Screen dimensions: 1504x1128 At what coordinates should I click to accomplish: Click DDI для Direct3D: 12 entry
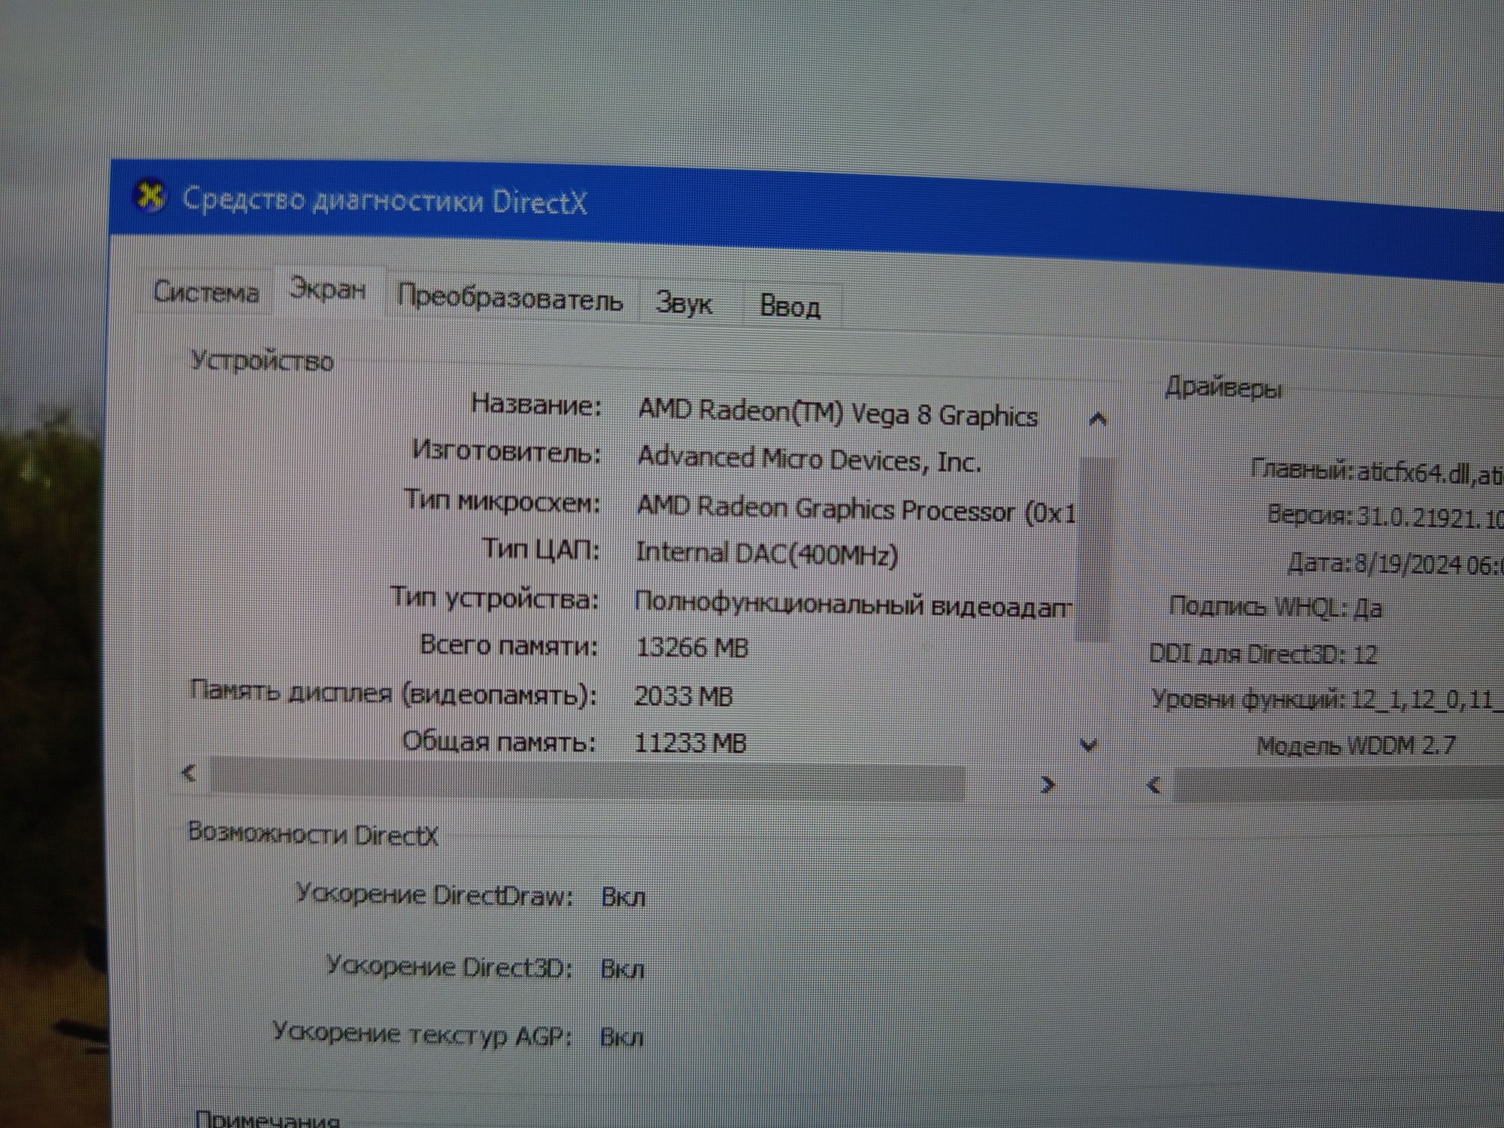click(x=1263, y=653)
